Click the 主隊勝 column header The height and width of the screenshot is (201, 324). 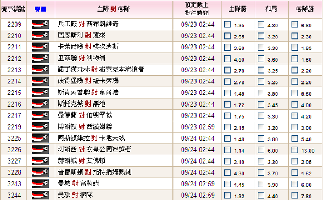tap(238, 9)
